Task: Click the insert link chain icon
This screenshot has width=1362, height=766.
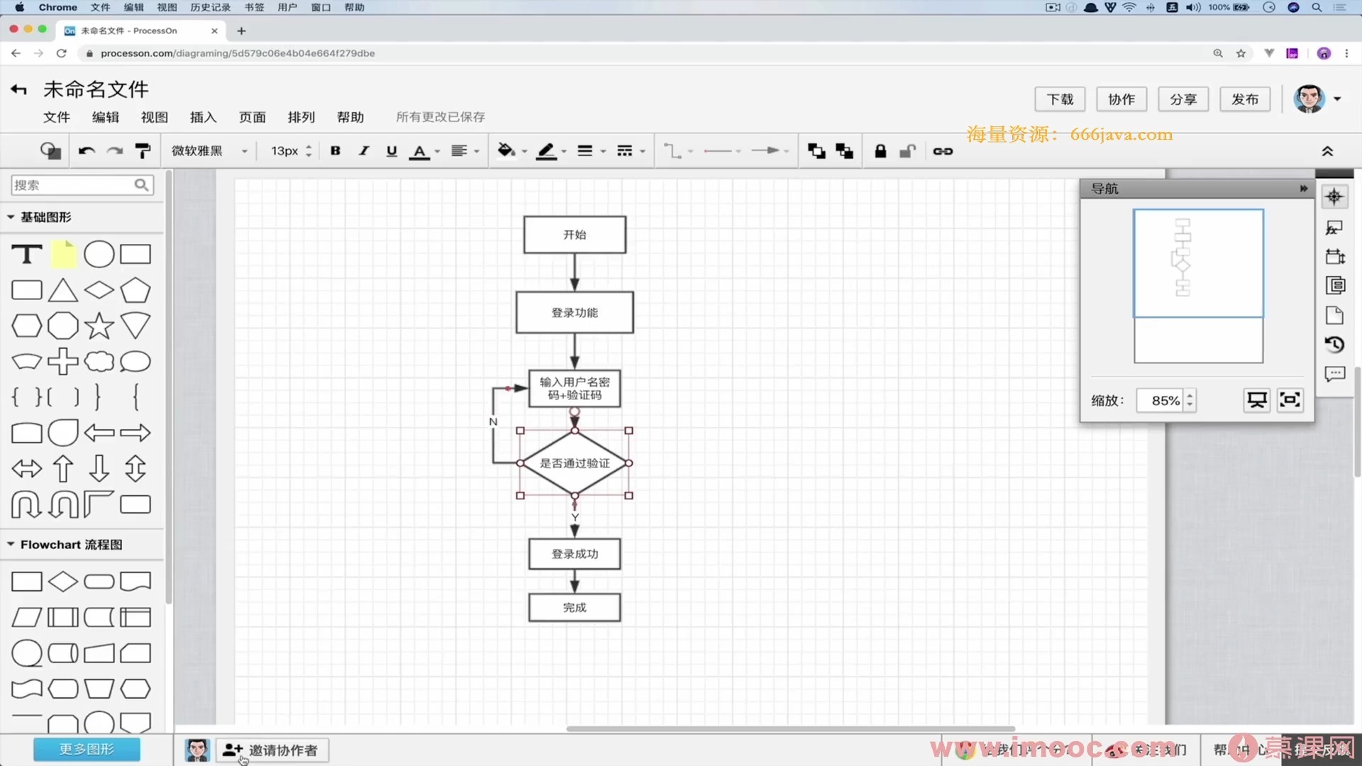Action: [943, 151]
